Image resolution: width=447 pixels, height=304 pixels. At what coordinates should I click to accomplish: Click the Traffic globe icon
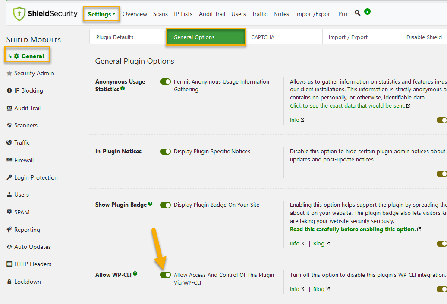[x=9, y=143]
